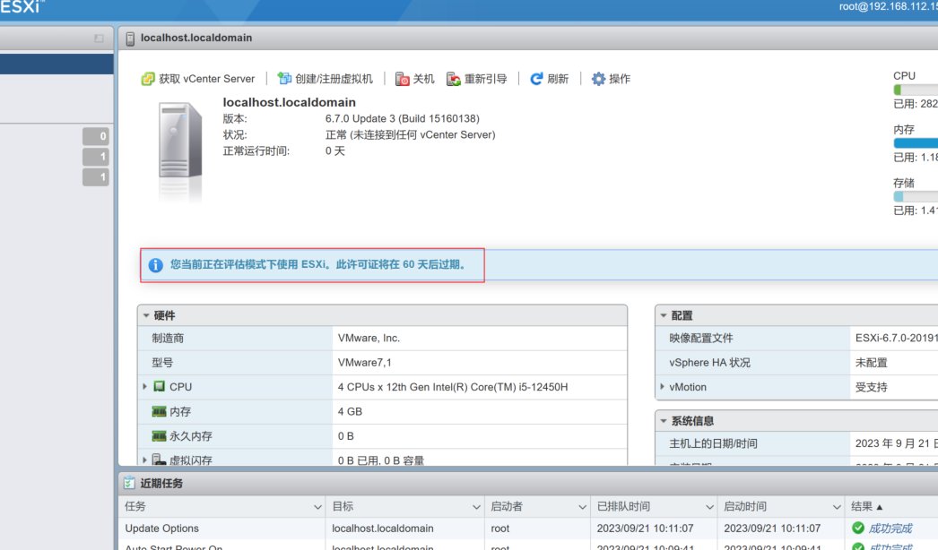Open the Task (任务) column dropdown

(x=317, y=507)
